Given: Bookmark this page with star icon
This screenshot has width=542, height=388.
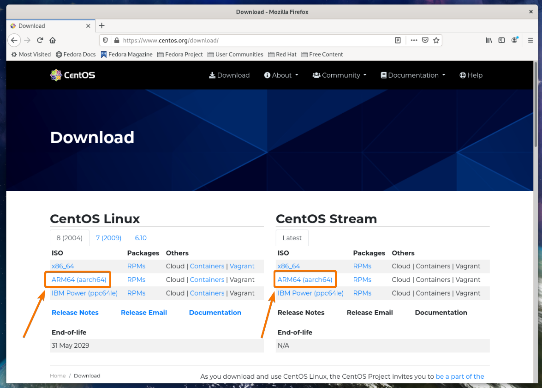Looking at the screenshot, I should coord(436,40).
